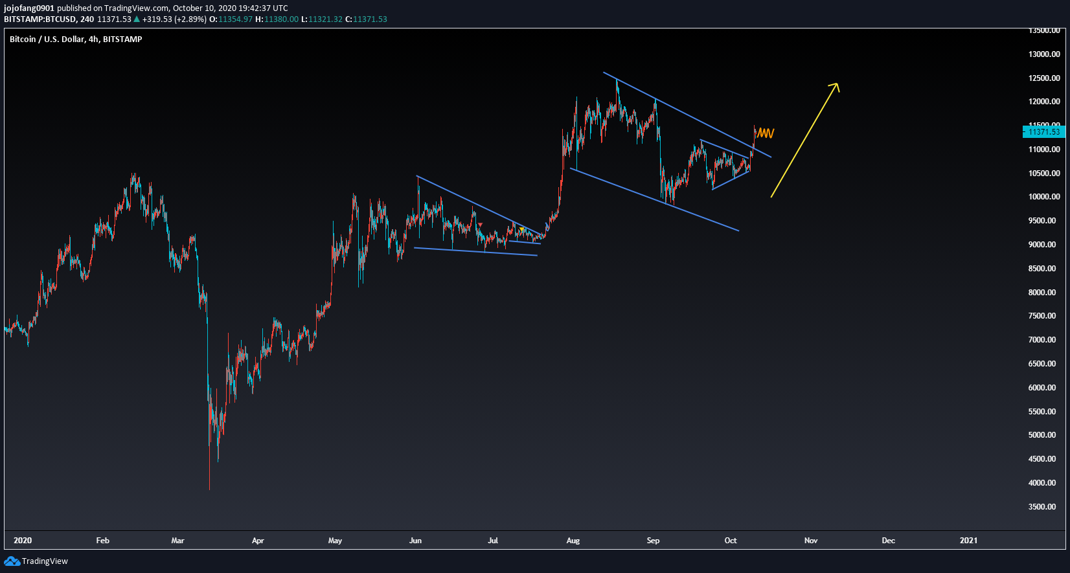The image size is (1070, 573).
Task: Click the Sep time axis label
Action: [654, 541]
